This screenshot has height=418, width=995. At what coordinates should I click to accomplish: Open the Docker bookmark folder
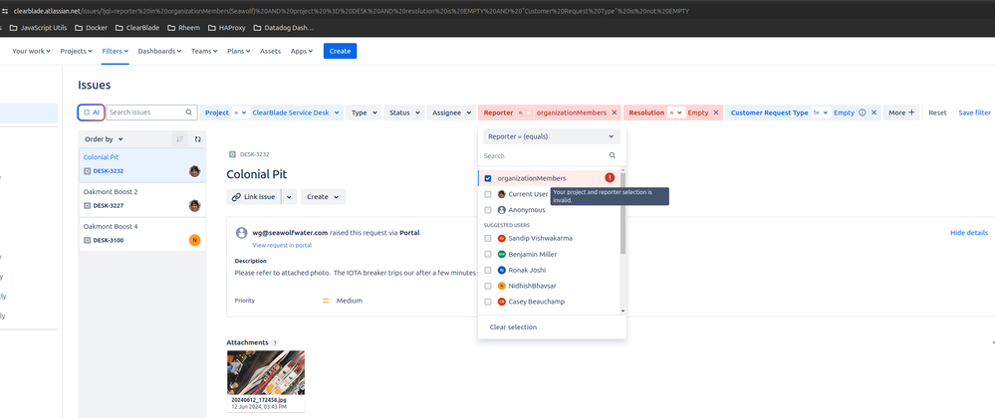(x=91, y=27)
